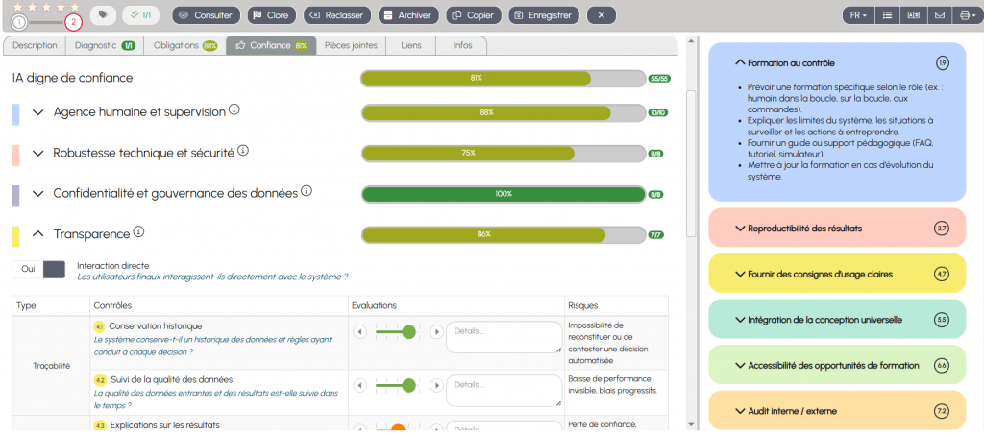The height and width of the screenshot is (434, 984).
Task: Collapse the Formation au contrôle card
Action: 740,62
